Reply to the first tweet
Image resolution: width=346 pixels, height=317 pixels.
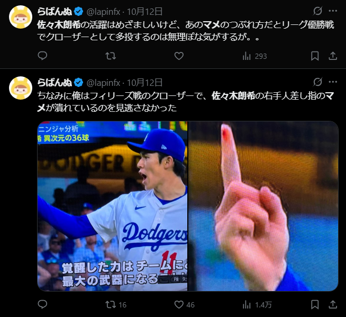(x=42, y=56)
